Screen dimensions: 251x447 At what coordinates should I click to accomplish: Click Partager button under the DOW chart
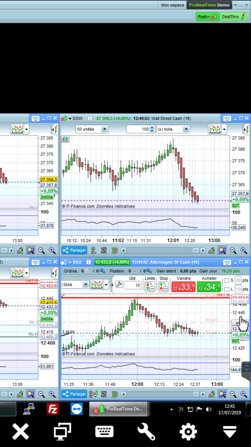[x=74, y=250]
